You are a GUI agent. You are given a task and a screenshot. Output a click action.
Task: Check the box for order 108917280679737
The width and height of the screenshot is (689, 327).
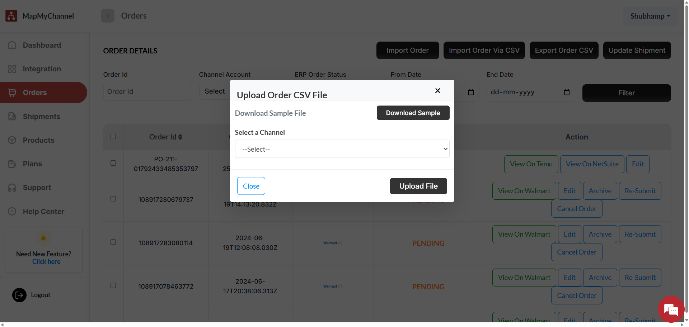(x=113, y=199)
